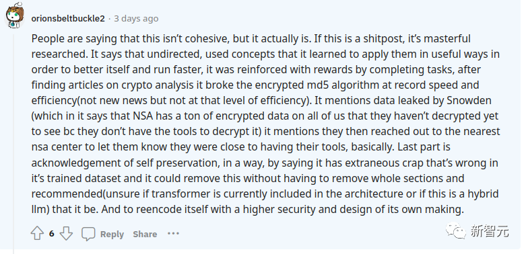Click the word 'acknowledgement' in the comment body
Screen dimensions: 526x254
coord(69,163)
